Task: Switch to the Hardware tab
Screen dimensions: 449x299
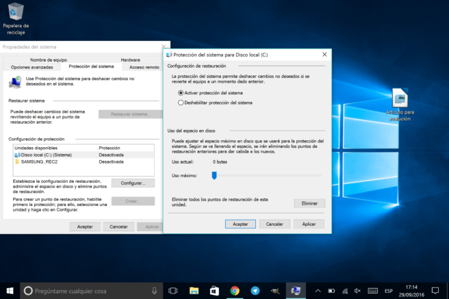Action: 130,60
